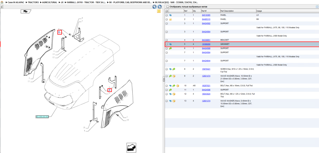Click the round add icon for BRACKET 84338851
Screen dimensions: 319x153
click(167, 40)
